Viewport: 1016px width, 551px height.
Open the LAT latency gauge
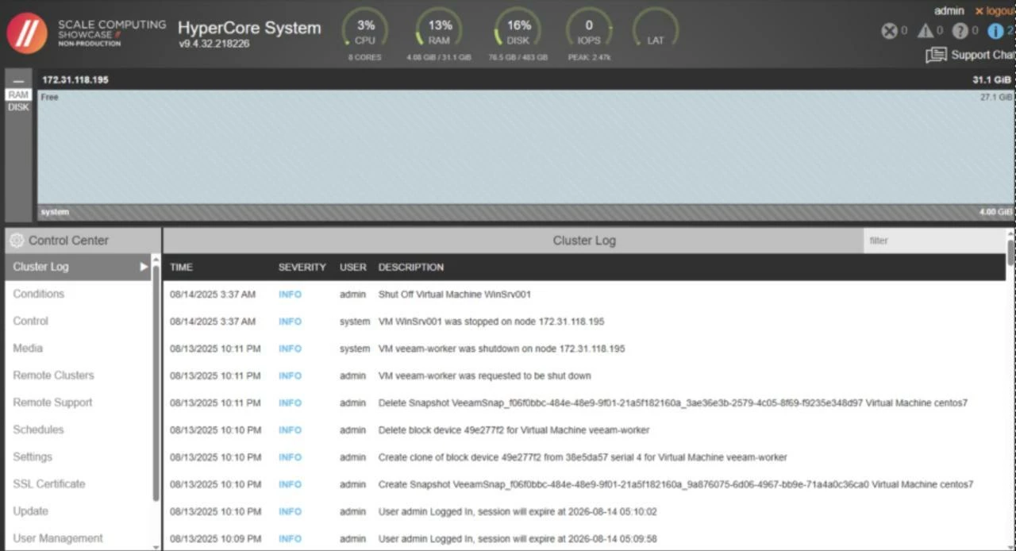click(x=656, y=30)
